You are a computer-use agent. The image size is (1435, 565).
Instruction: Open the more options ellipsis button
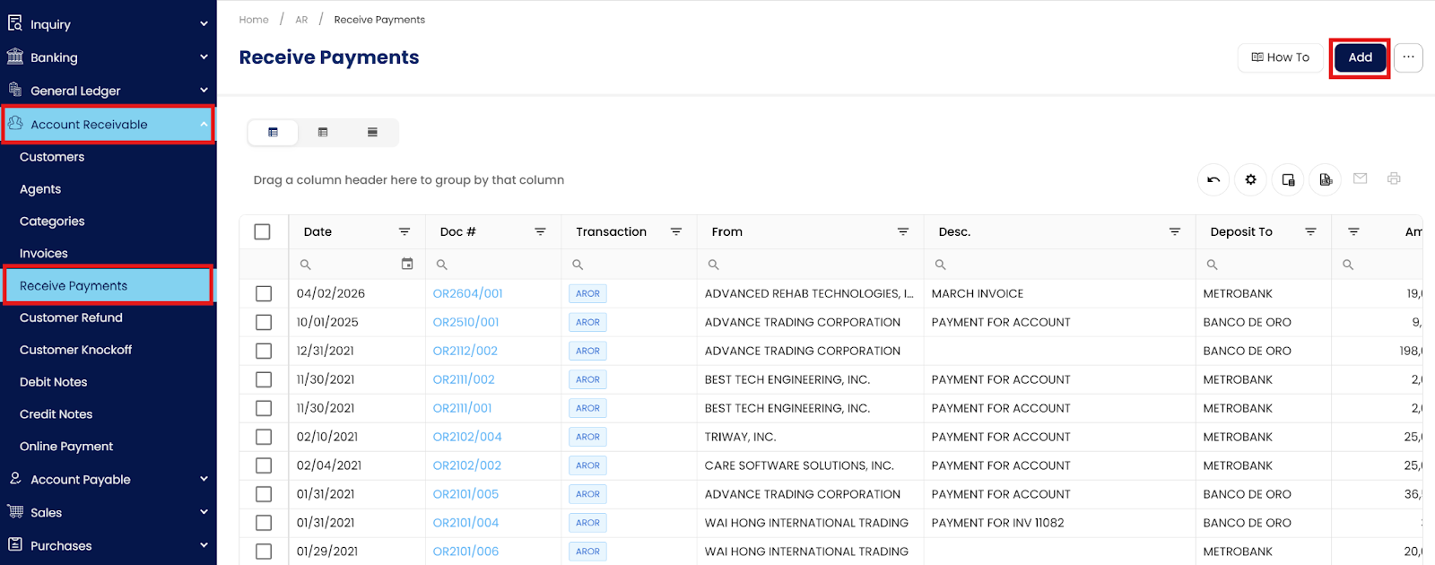(x=1408, y=57)
